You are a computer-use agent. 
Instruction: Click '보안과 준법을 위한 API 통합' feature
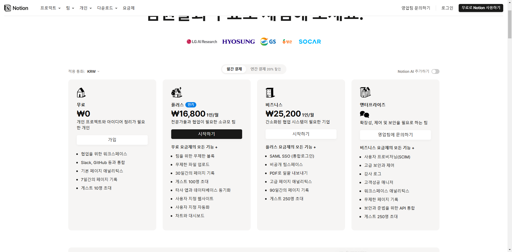click(x=390, y=208)
